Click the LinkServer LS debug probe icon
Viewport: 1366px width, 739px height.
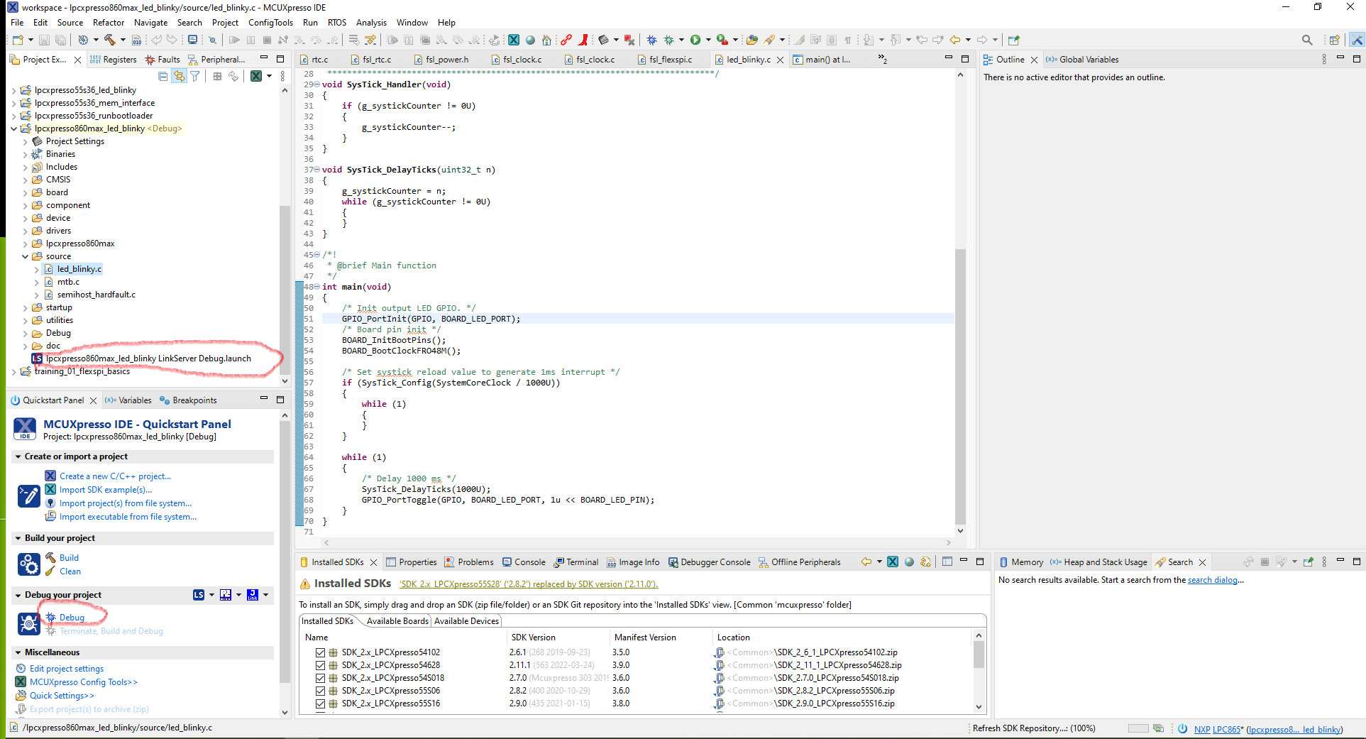point(199,595)
